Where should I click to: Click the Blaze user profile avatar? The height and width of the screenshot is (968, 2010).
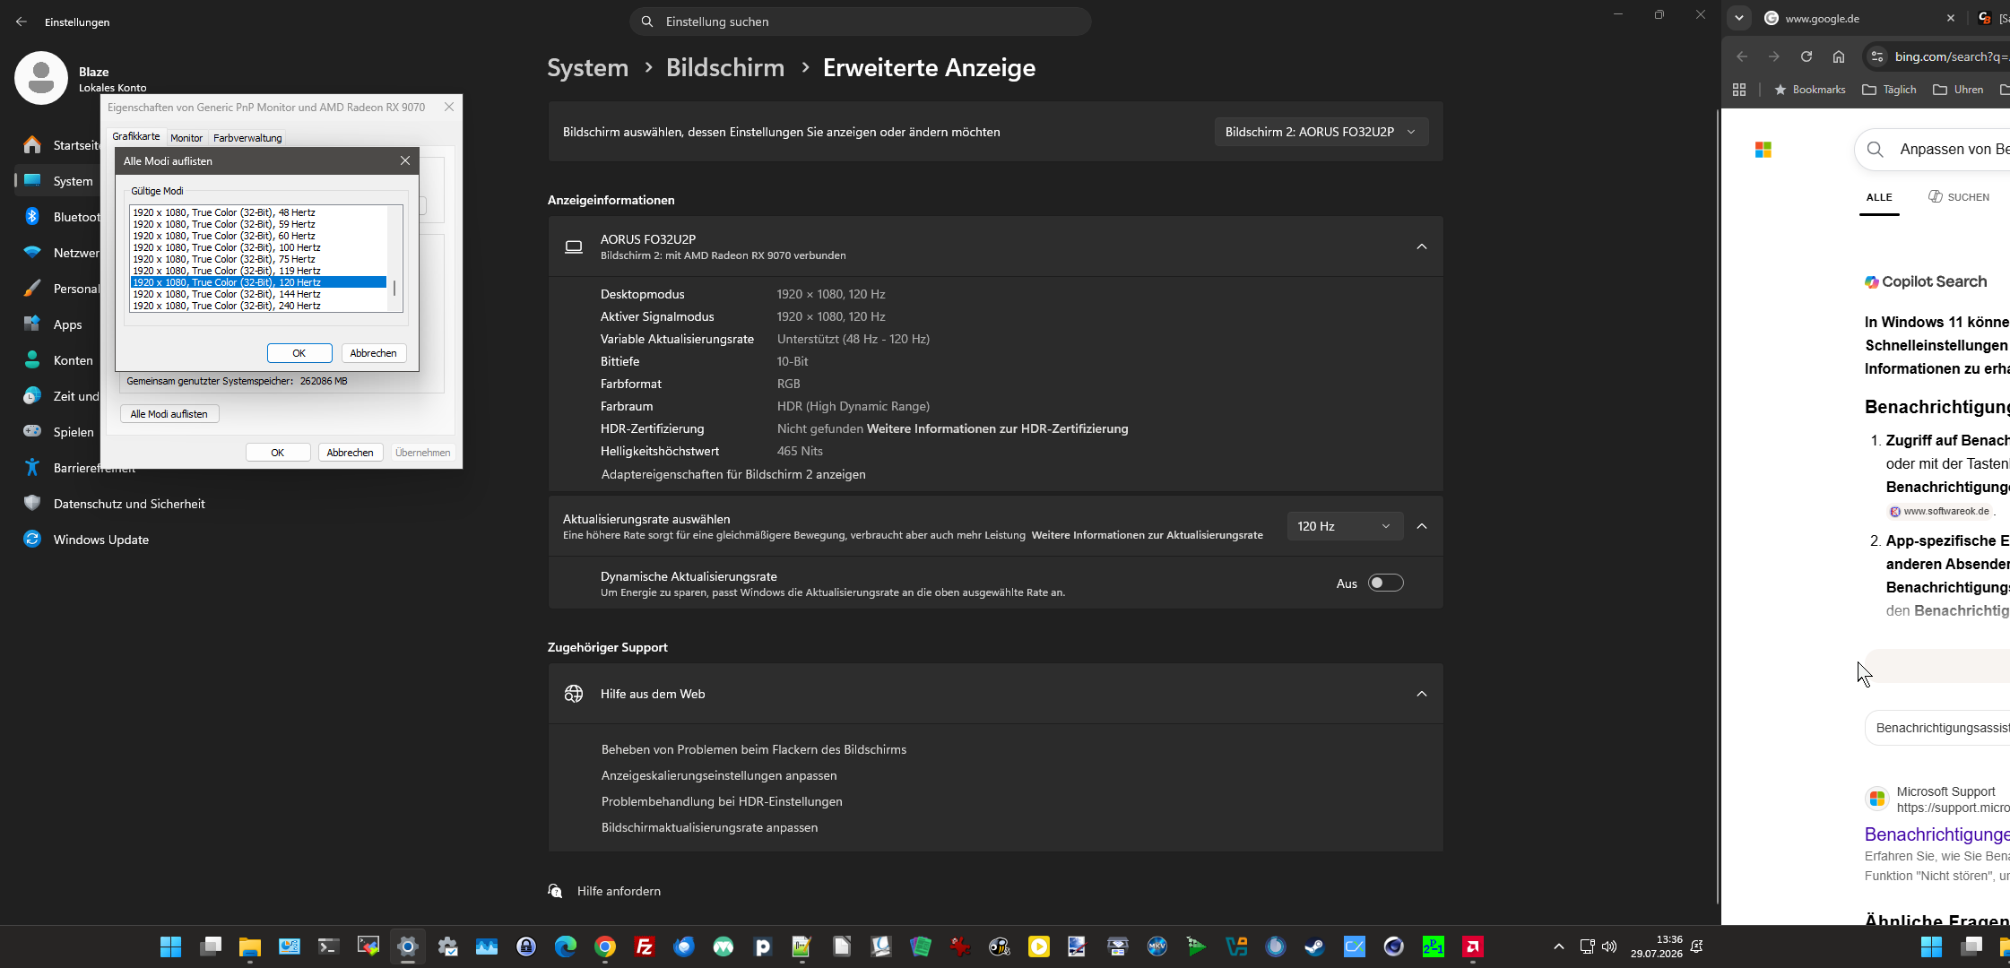[x=41, y=78]
